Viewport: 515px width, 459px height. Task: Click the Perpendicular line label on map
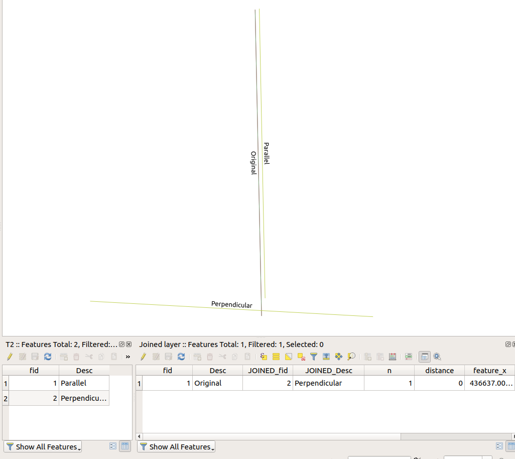tap(231, 304)
